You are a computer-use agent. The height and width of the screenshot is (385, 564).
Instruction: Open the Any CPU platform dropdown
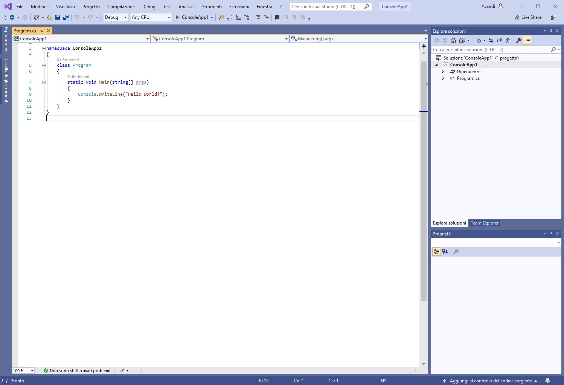[x=151, y=17]
